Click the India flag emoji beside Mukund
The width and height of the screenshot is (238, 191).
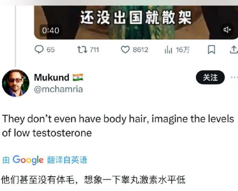(x=78, y=77)
